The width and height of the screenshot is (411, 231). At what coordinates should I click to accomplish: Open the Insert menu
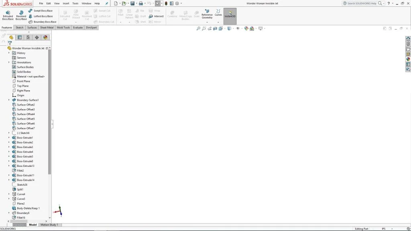click(66, 3)
